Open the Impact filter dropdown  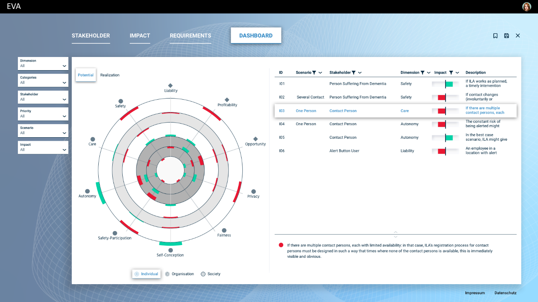point(43,147)
